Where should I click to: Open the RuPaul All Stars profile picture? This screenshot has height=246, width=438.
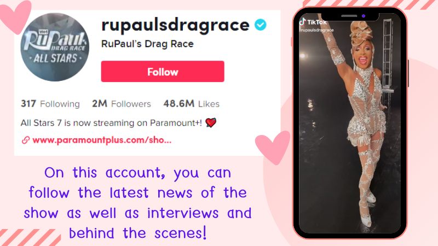(55, 47)
